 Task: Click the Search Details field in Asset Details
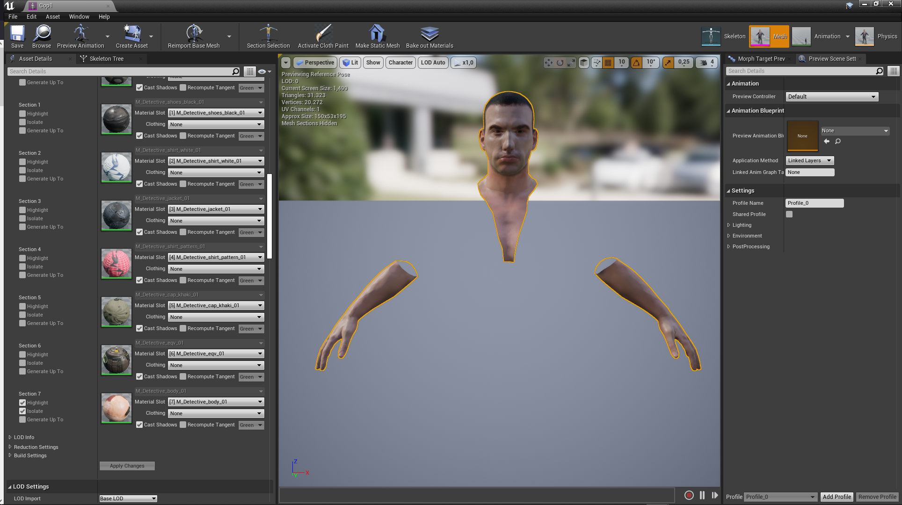pyautogui.click(x=124, y=72)
